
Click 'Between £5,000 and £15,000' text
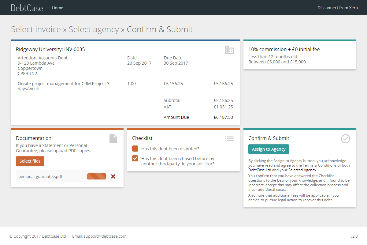[277, 62]
